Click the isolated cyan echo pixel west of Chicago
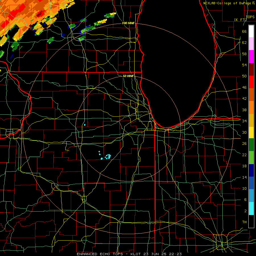The height and width of the screenshot is (256, 256). point(85,125)
